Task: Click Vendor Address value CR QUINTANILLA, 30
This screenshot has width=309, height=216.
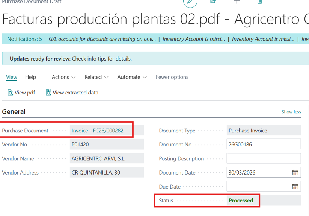Action: click(x=107, y=172)
